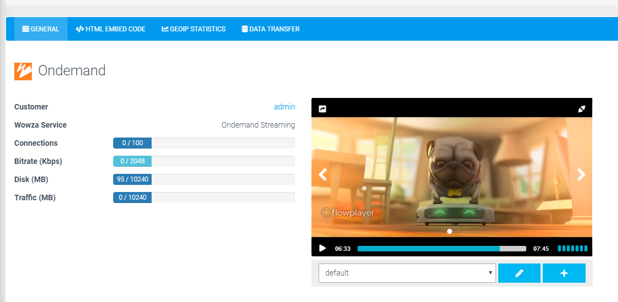Click the Ondemand Streaming service text

258,125
